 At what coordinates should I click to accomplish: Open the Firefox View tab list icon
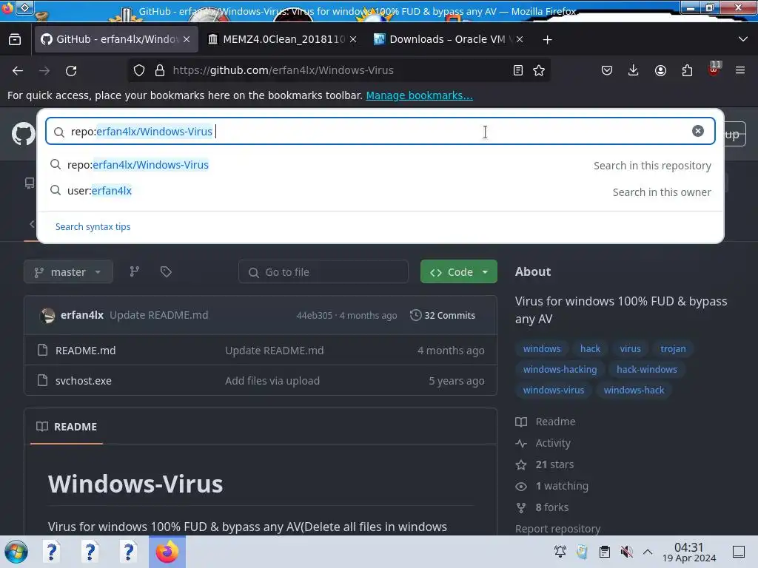pos(15,40)
